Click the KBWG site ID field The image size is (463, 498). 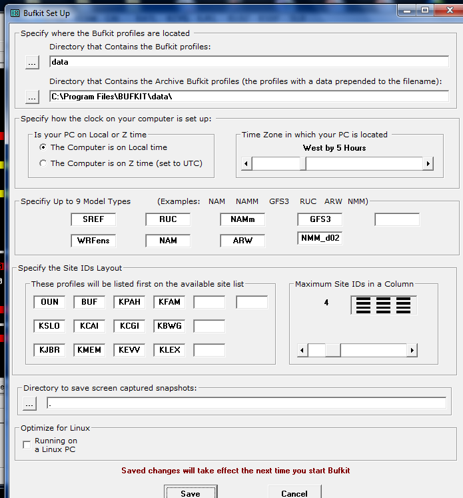click(x=169, y=326)
